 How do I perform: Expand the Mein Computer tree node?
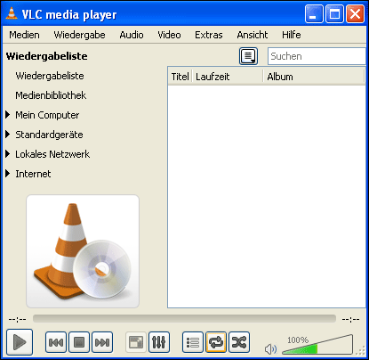pyautogui.click(x=8, y=115)
